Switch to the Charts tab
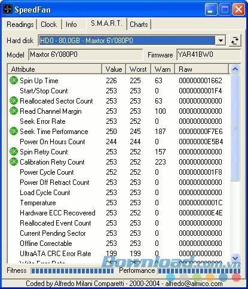The width and height of the screenshot is (248, 289). coord(139,25)
